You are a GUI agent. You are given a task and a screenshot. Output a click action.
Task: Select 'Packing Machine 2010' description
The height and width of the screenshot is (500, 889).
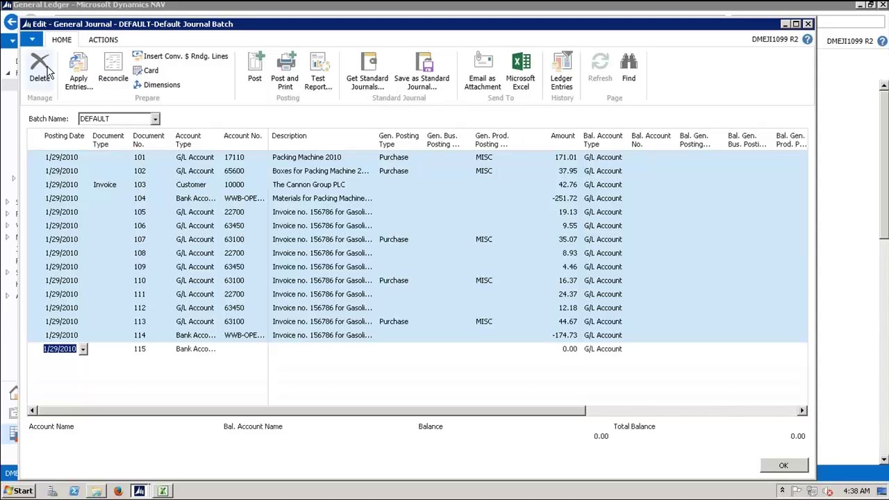(x=306, y=158)
